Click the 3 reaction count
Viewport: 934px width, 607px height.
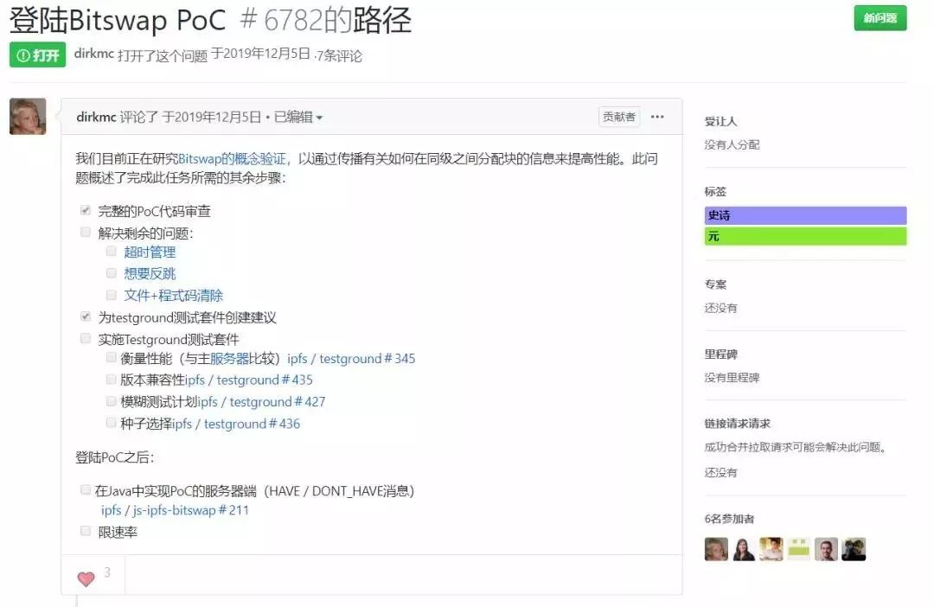pos(107,572)
